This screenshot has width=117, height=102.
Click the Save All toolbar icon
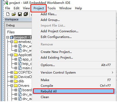(26, 14)
